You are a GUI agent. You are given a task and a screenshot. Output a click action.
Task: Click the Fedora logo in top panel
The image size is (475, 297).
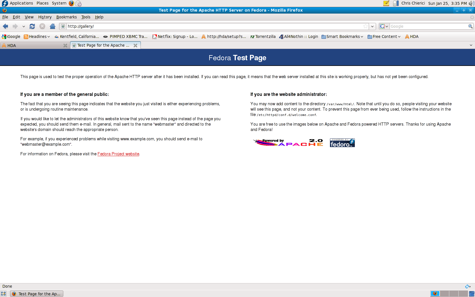point(5,3)
